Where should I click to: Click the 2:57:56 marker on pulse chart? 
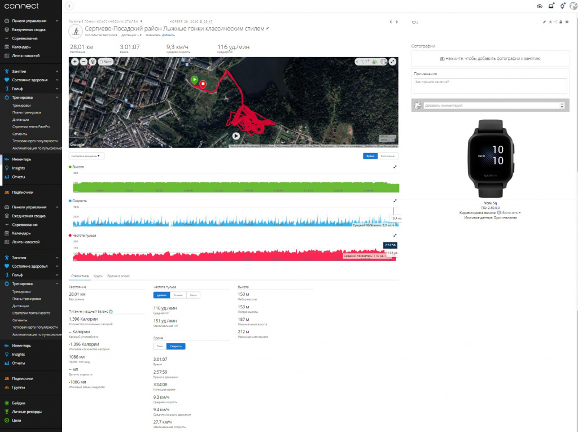pos(390,245)
